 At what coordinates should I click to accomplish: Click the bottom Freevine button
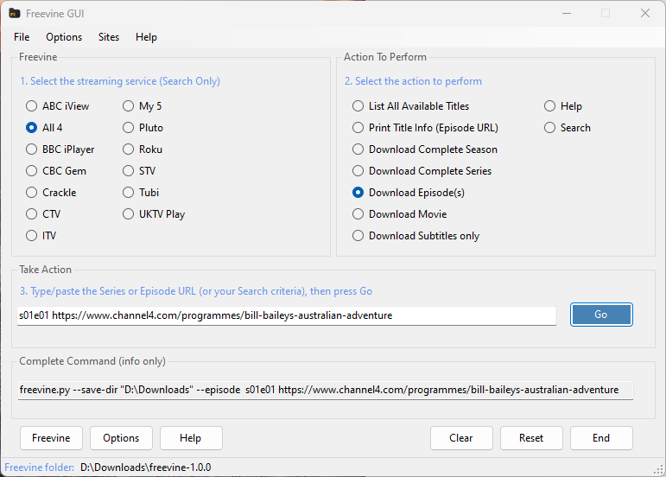pos(51,438)
